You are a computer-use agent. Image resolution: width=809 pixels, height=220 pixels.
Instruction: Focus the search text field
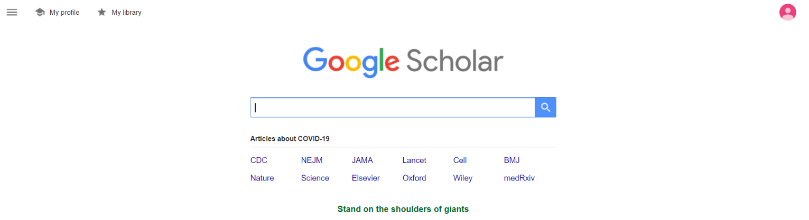393,108
